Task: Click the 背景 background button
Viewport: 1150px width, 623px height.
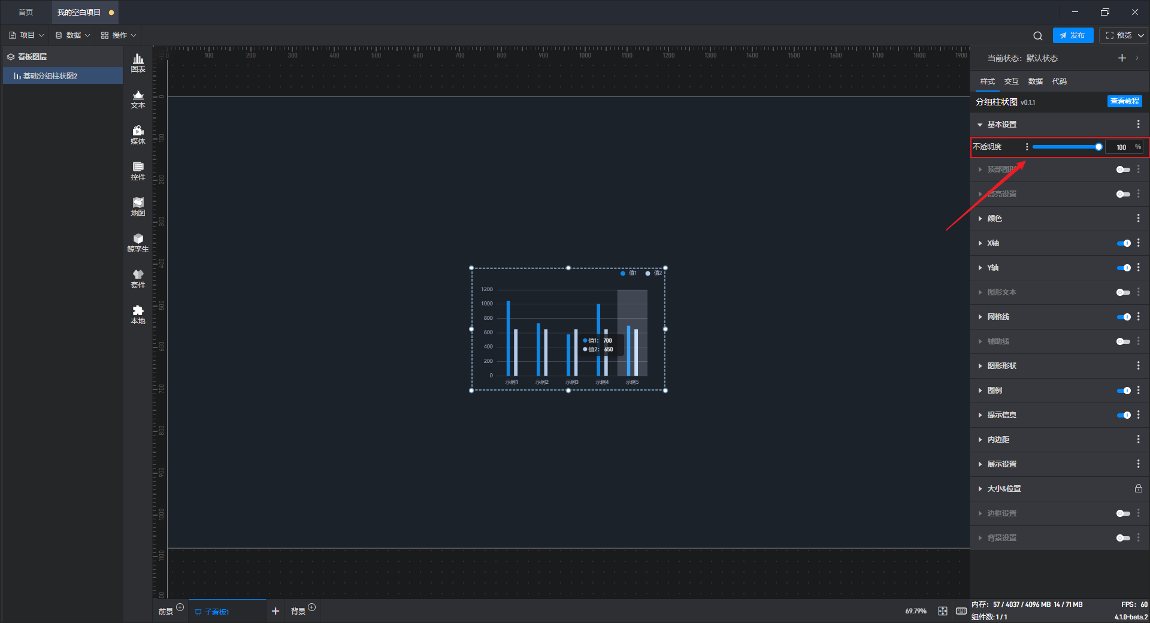Action: click(298, 612)
